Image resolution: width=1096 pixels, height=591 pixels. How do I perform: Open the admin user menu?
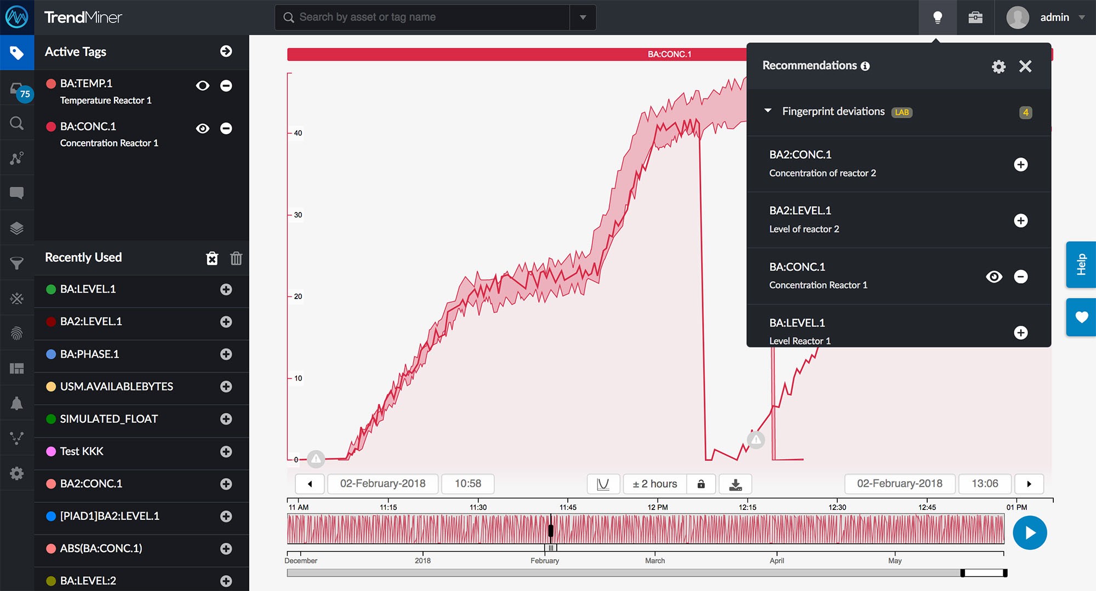pyautogui.click(x=1046, y=18)
